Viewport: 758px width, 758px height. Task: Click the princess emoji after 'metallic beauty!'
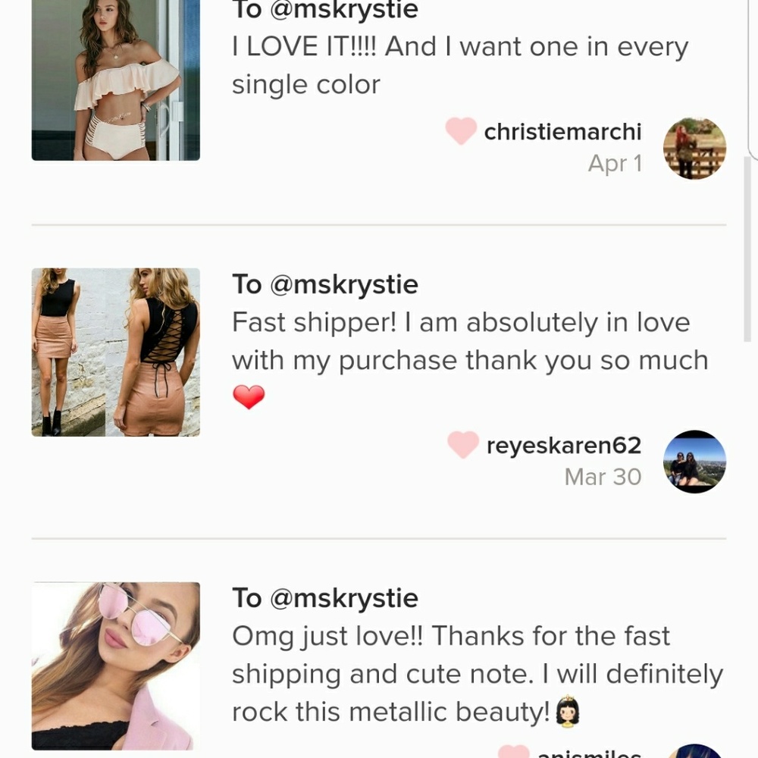[x=568, y=713]
